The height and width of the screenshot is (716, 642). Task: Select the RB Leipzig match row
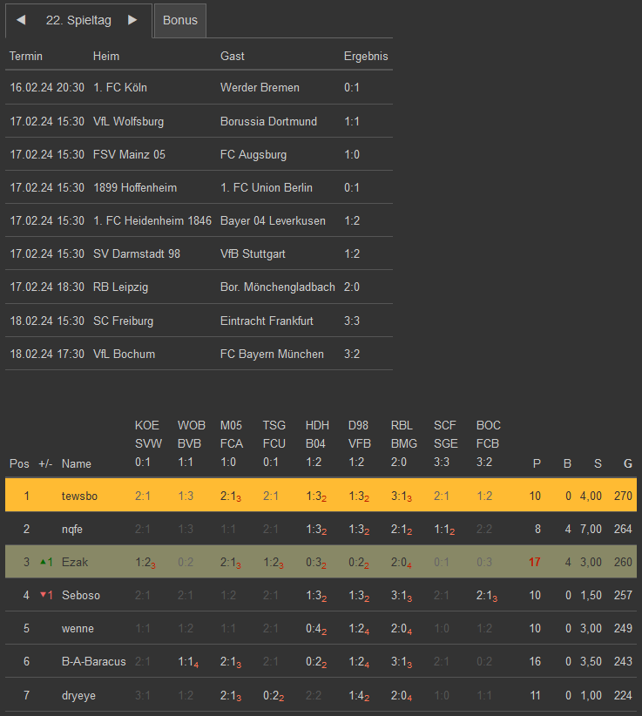coord(199,287)
